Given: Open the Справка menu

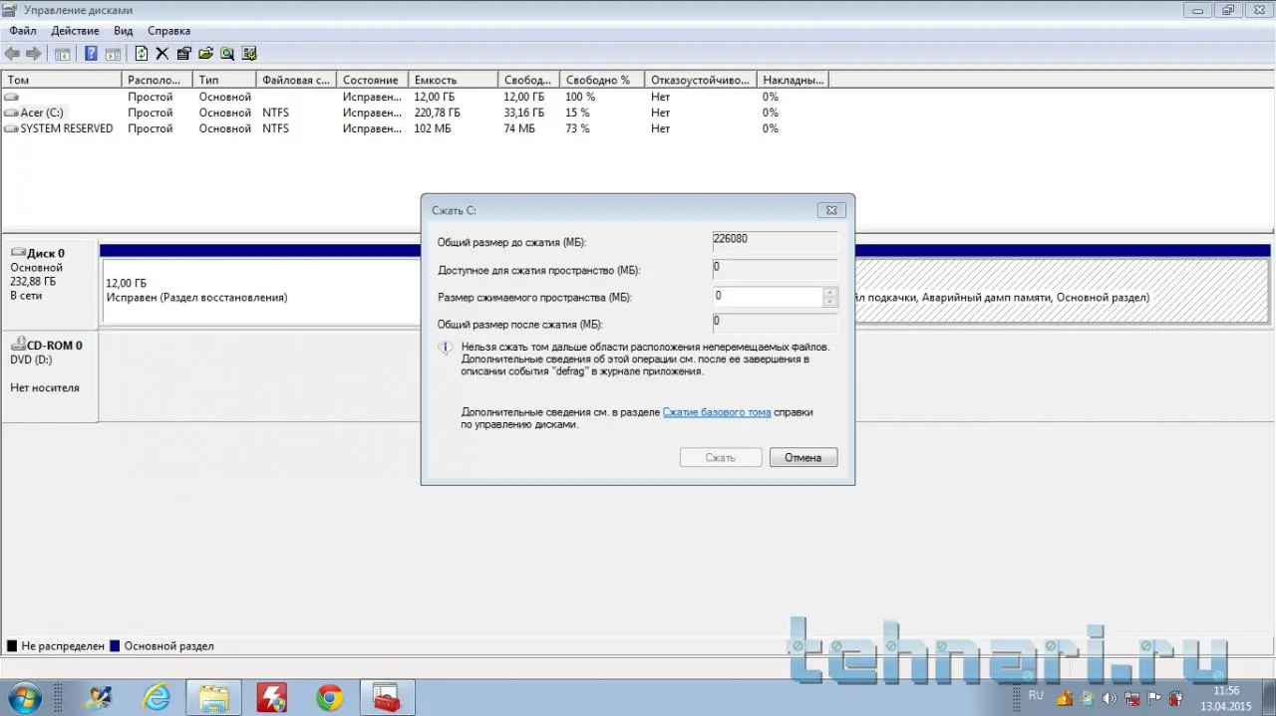Looking at the screenshot, I should (169, 31).
